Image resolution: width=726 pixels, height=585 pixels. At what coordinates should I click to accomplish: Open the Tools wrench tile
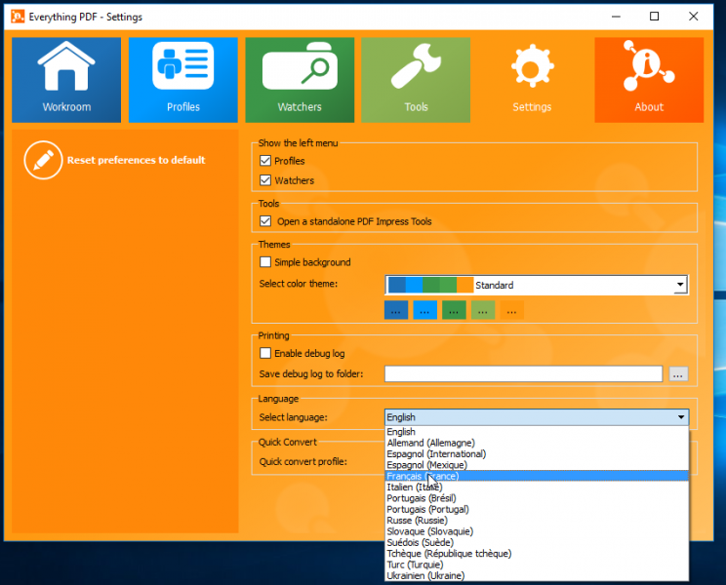point(416,80)
